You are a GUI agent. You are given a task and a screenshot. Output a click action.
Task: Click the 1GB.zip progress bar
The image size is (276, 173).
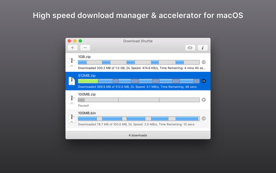point(139,62)
